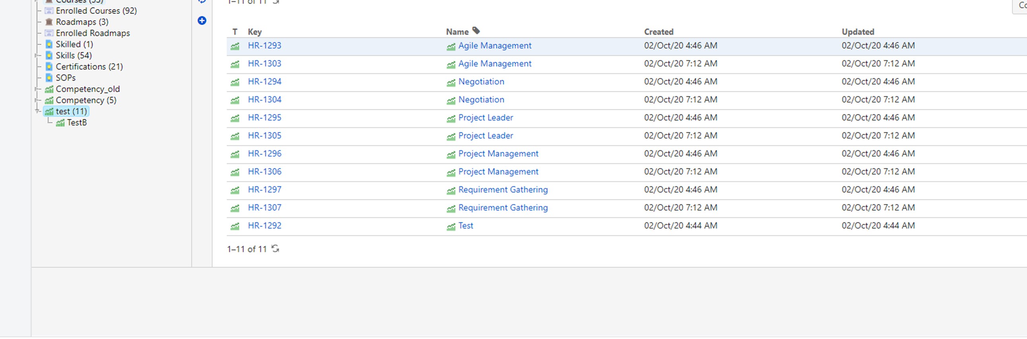Click the tag icon next to Name header

(x=476, y=31)
